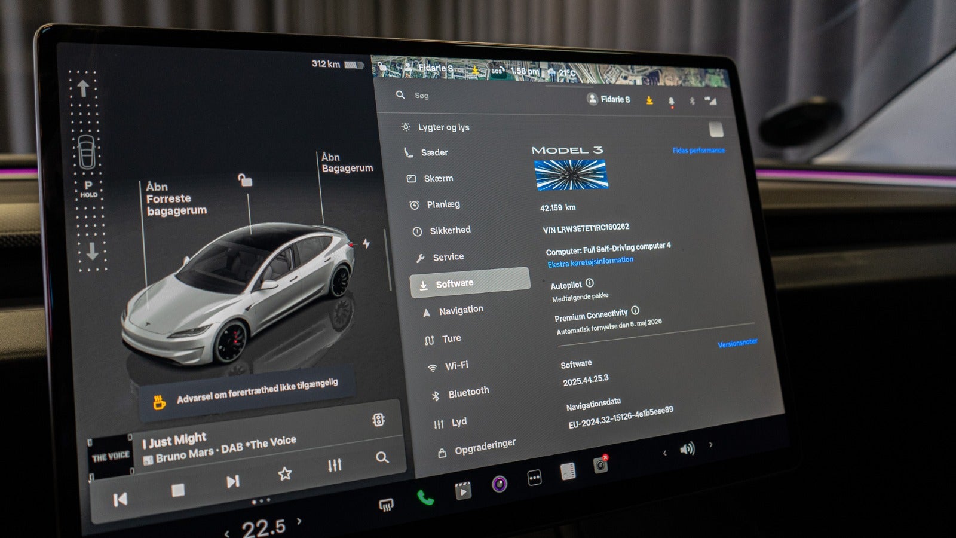Open the Dashcam app in dock
Image resolution: width=956 pixels, height=538 pixels.
600,464
